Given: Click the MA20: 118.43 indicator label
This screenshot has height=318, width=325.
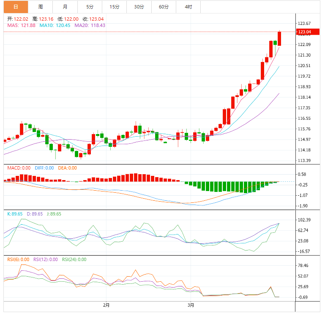Looking at the screenshot, I should pyautogui.click(x=90, y=25).
